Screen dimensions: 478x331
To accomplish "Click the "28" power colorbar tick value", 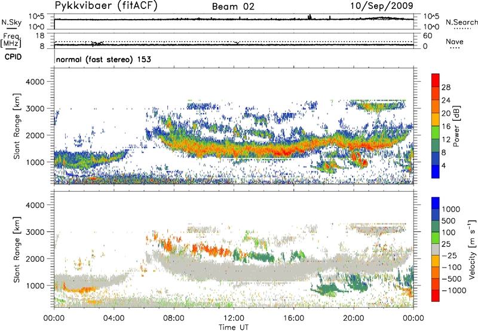I will [x=446, y=87].
